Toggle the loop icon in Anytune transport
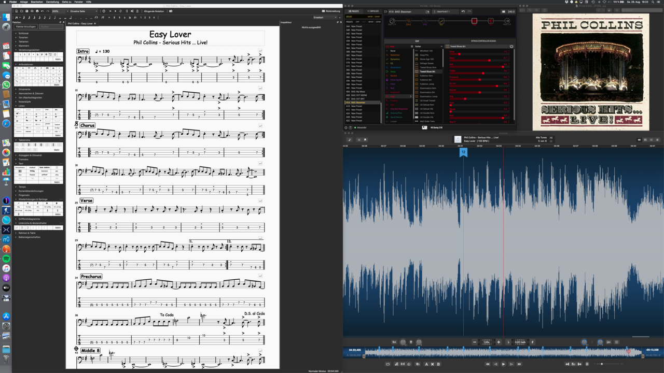 click(388, 364)
